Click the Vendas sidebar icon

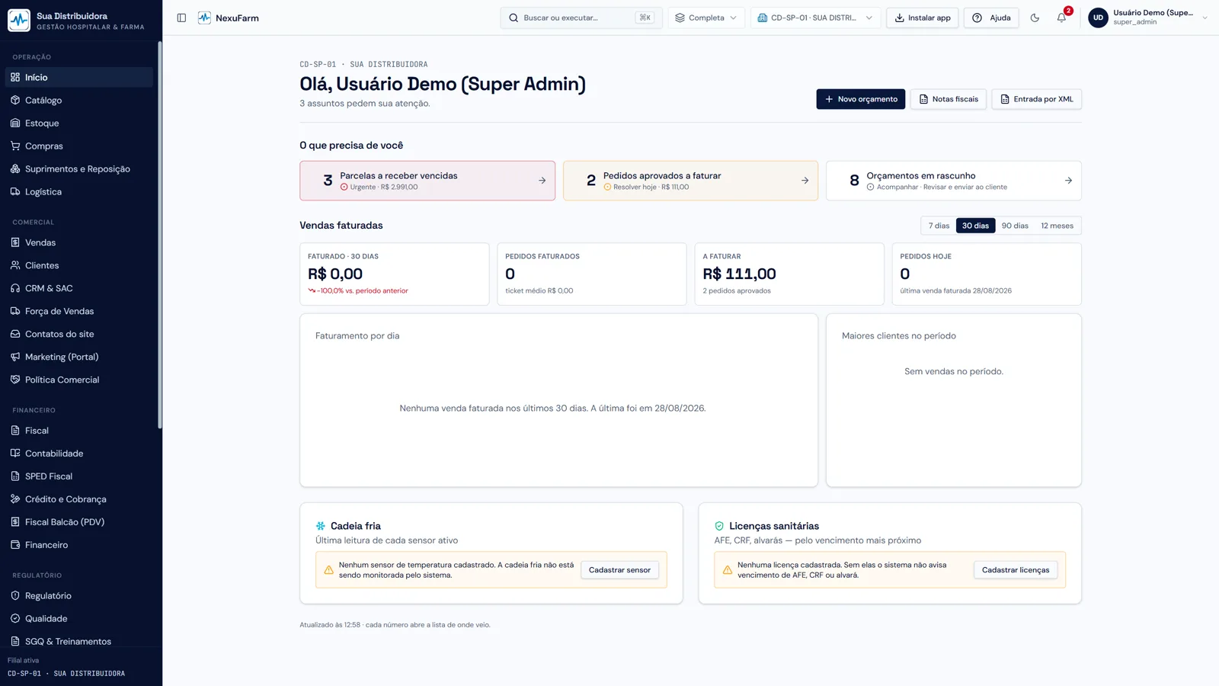[x=15, y=242]
